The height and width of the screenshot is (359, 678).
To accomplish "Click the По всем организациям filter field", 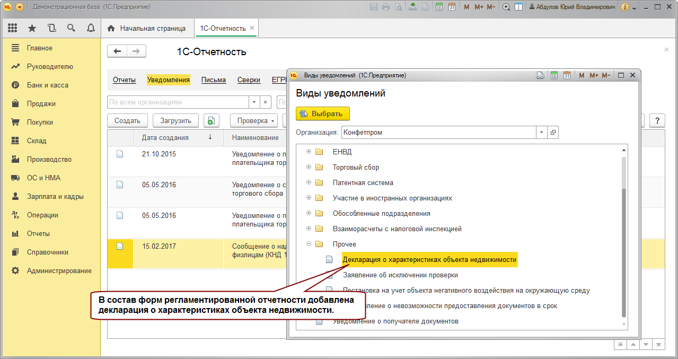I will pos(178,102).
